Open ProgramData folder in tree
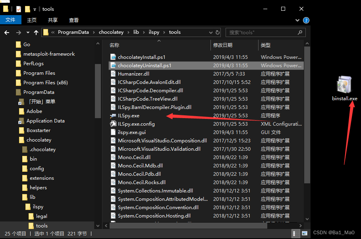 [x=35, y=92]
